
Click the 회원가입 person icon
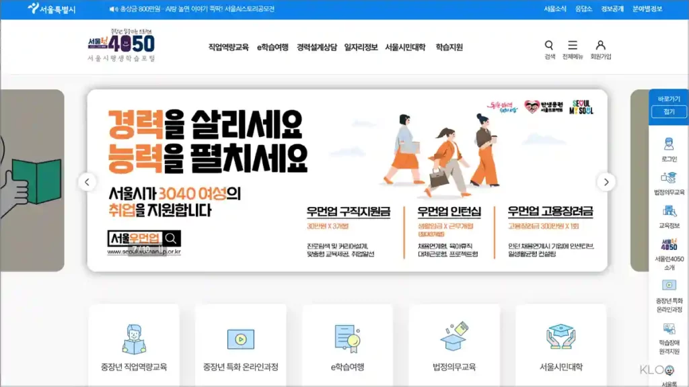click(x=600, y=45)
